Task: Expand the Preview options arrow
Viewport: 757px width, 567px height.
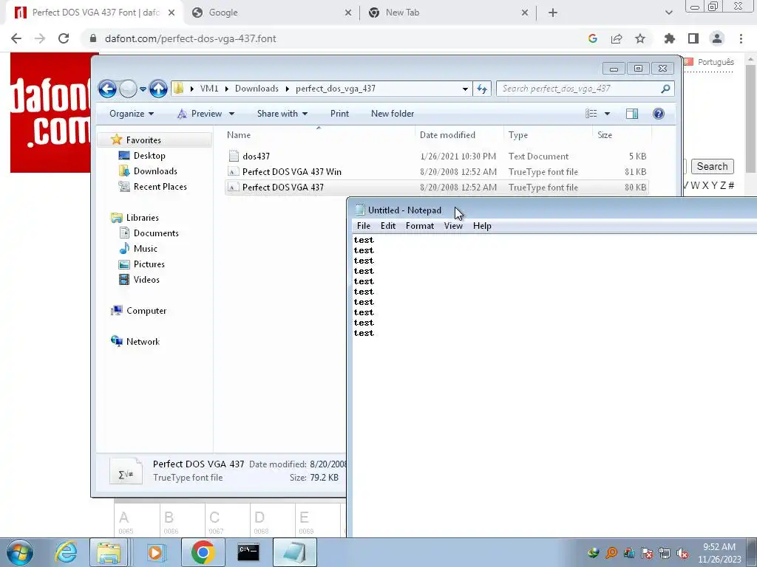Action: [x=231, y=114]
